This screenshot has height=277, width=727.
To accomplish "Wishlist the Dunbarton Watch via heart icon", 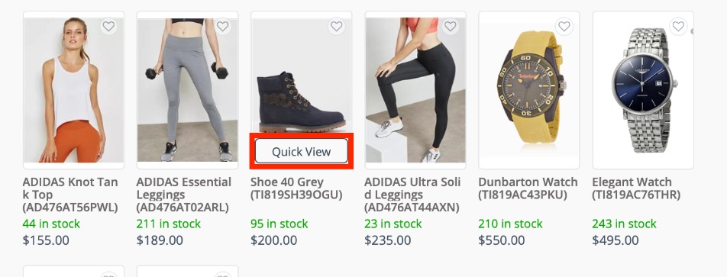I will point(564,27).
